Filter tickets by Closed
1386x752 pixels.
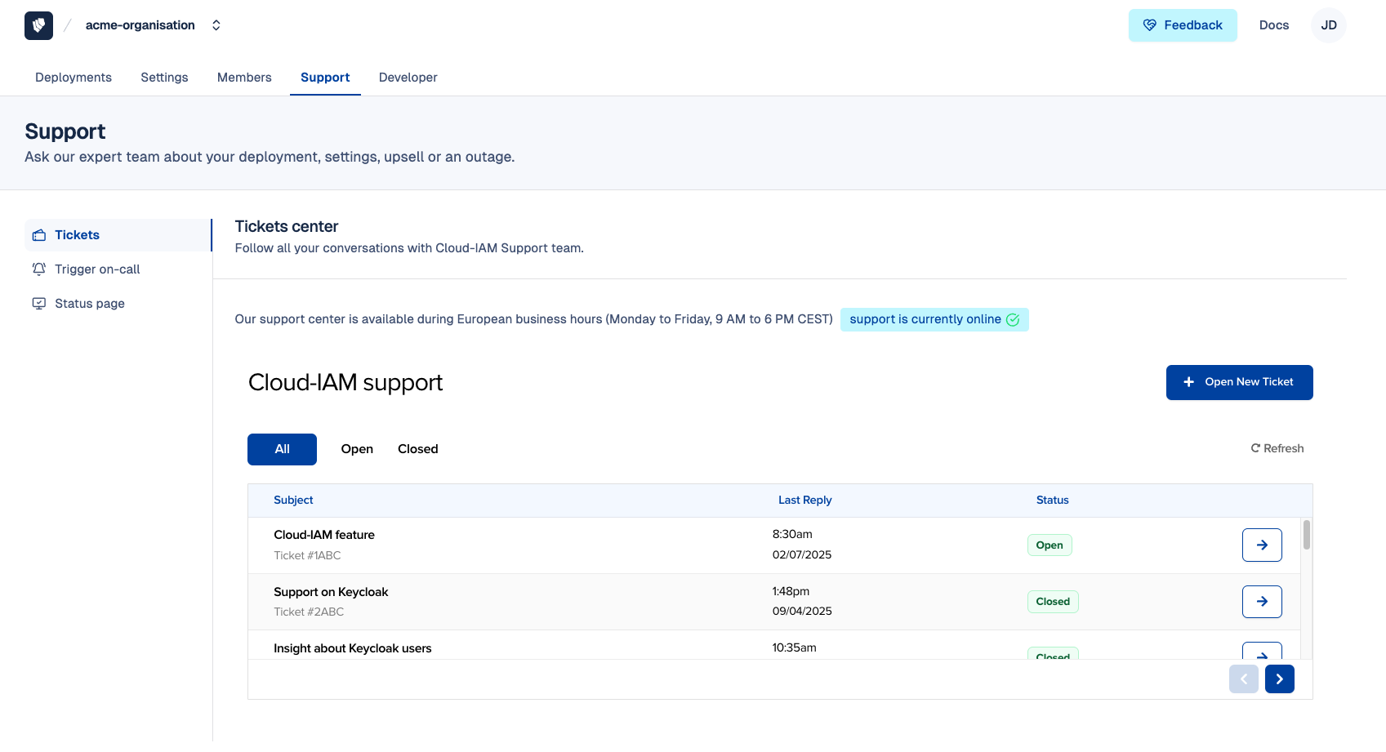pos(418,449)
